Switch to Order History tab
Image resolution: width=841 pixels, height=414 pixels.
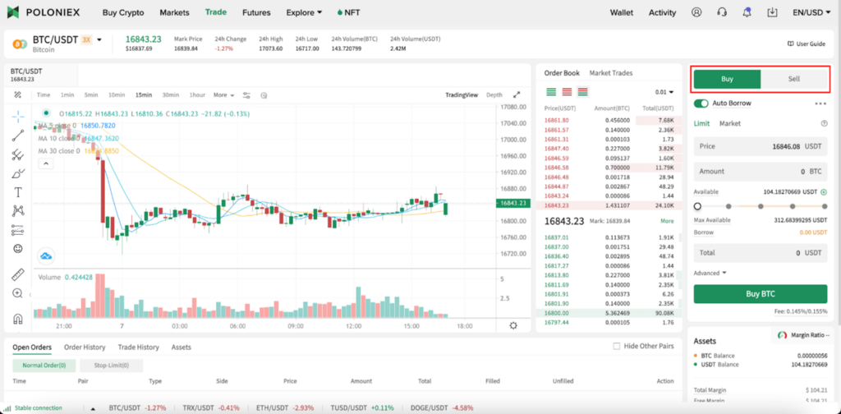click(x=85, y=347)
